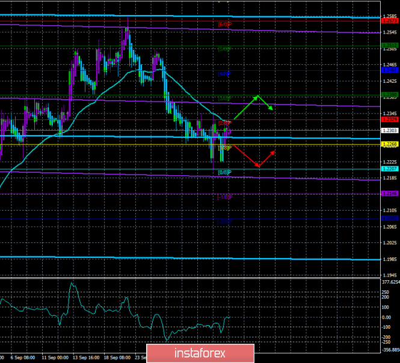Click the [-1/8]P Murray level label
400x363 pixels.
(224, 197)
